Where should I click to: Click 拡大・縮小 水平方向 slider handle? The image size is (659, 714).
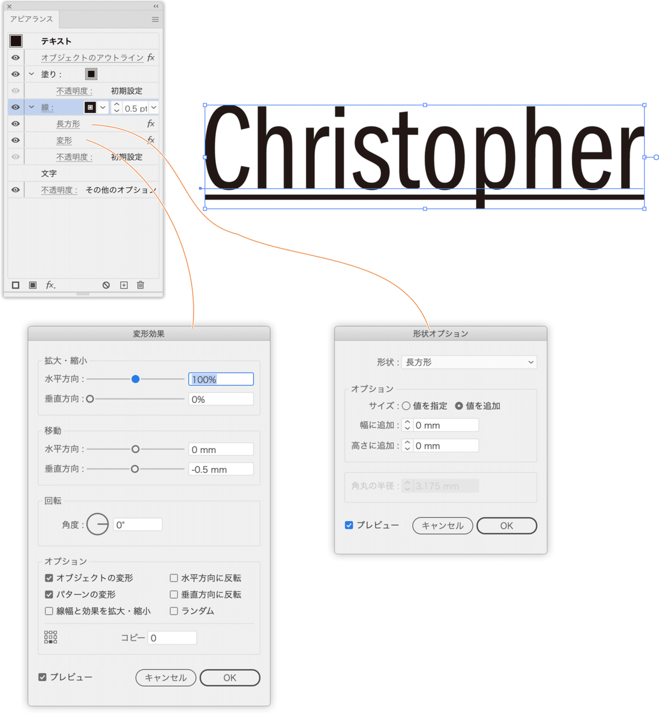pyautogui.click(x=136, y=379)
